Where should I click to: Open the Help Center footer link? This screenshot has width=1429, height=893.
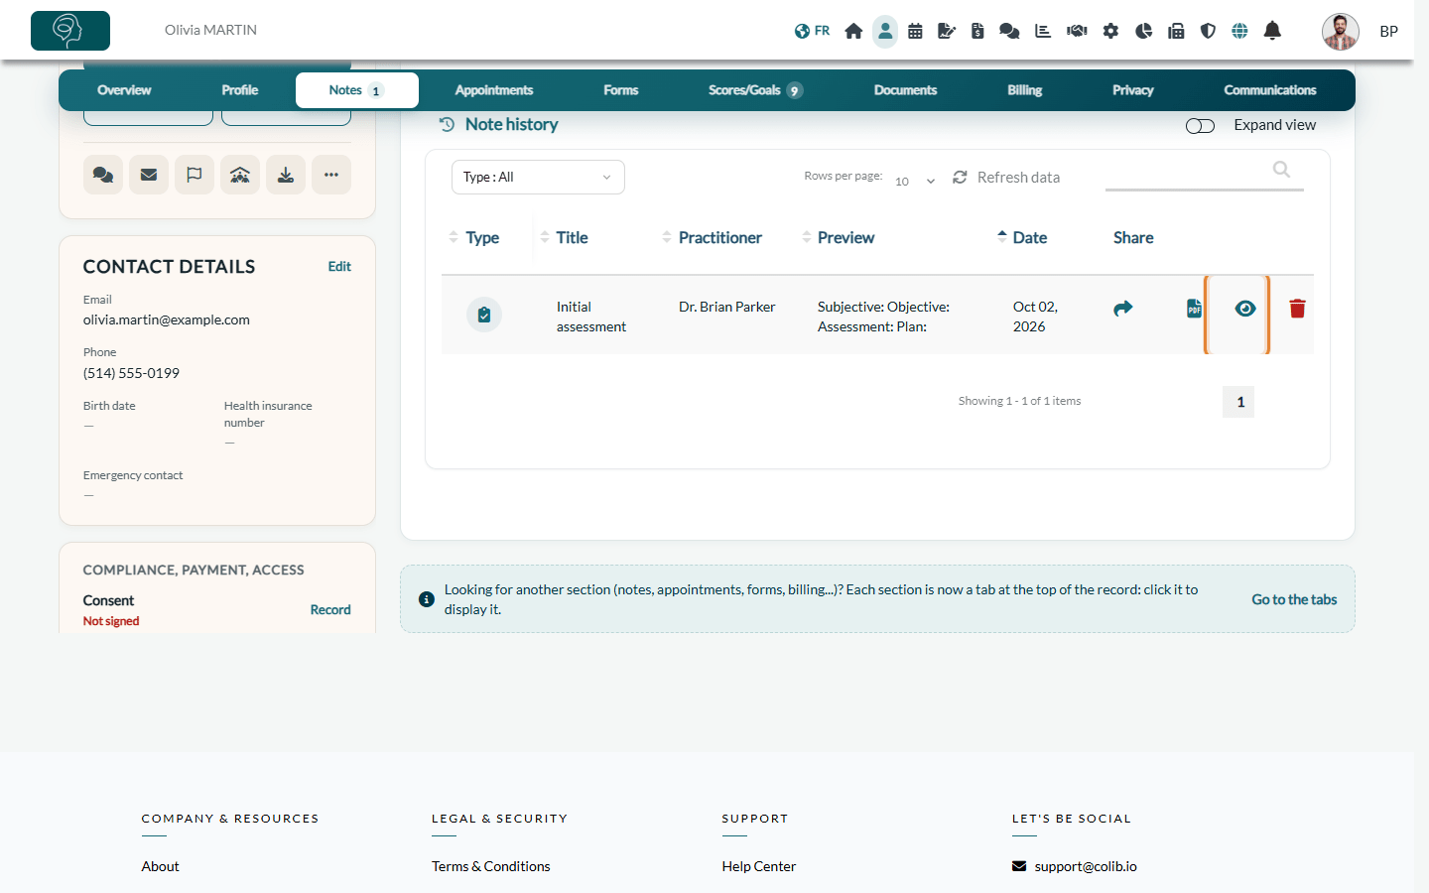point(759,866)
